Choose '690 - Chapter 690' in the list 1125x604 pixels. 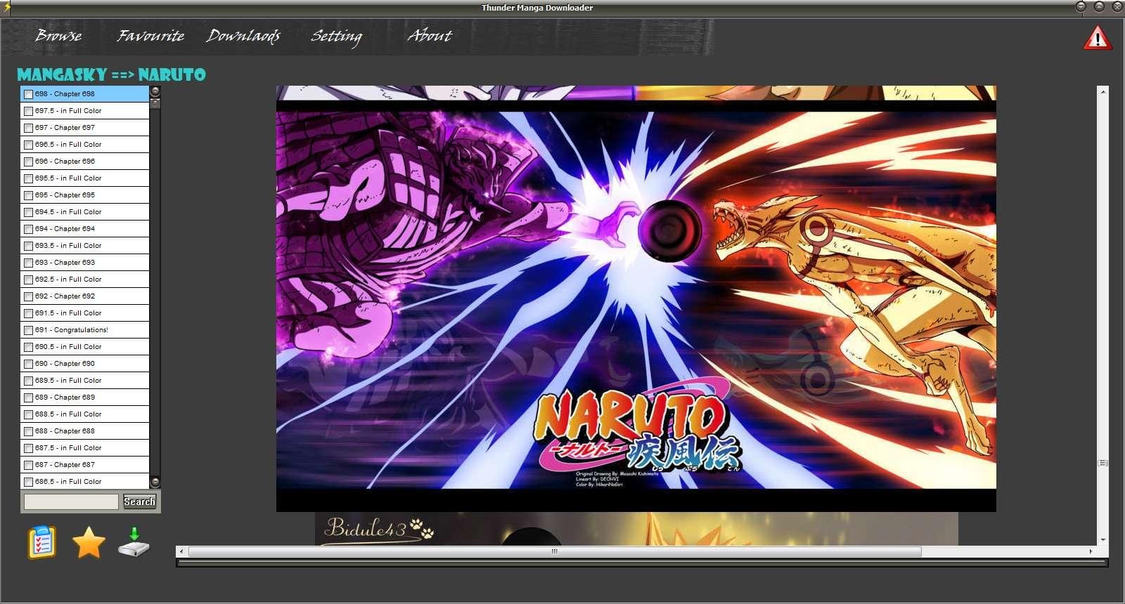[x=85, y=364]
